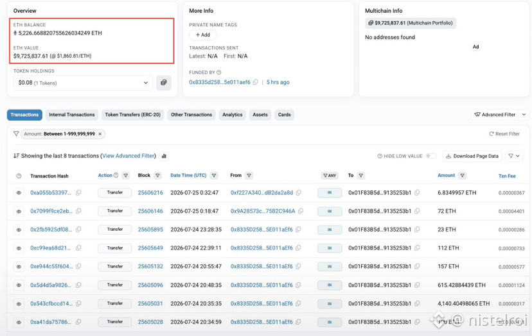Viewport: 532px width, 336px height.
Task: View details eye icon for 0x543cfbccd14 row
Action: (19, 304)
